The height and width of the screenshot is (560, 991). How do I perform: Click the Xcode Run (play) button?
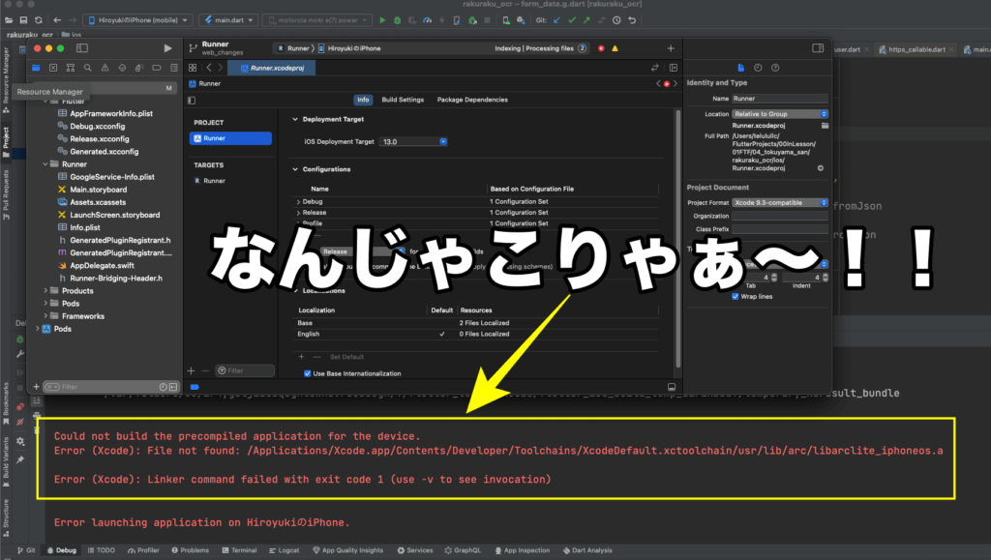pos(168,48)
